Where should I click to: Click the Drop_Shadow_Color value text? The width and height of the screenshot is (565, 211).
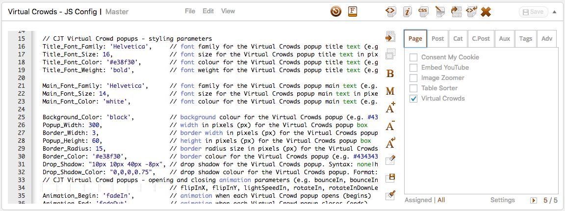click(x=131, y=172)
